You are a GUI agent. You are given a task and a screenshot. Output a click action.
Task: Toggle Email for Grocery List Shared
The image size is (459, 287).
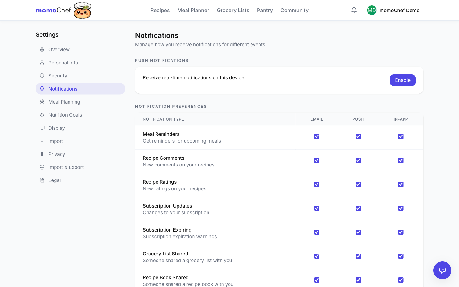coord(317,256)
